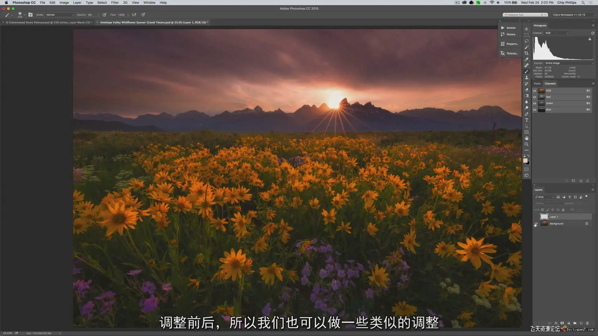Add layer style via fx button
The image size is (598, 336).
[x=556, y=323]
